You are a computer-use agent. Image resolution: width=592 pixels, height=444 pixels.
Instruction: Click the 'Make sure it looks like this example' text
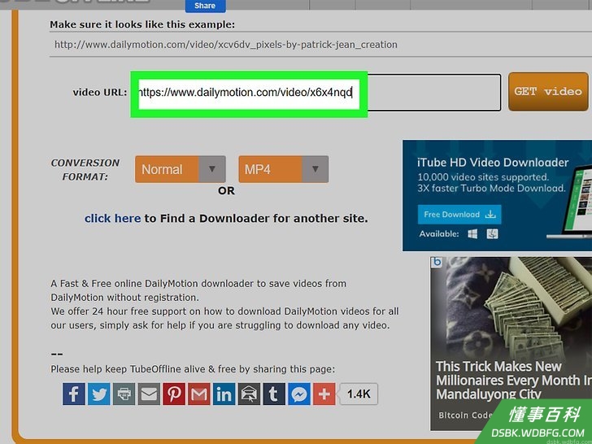[x=142, y=24]
